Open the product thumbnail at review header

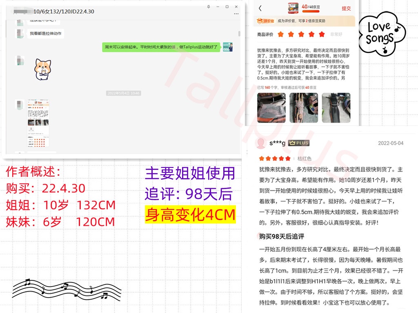pyautogui.click(x=291, y=7)
